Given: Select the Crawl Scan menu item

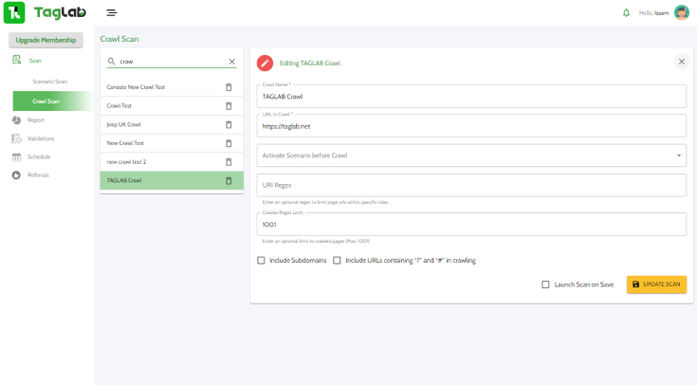Looking at the screenshot, I should 52,101.
